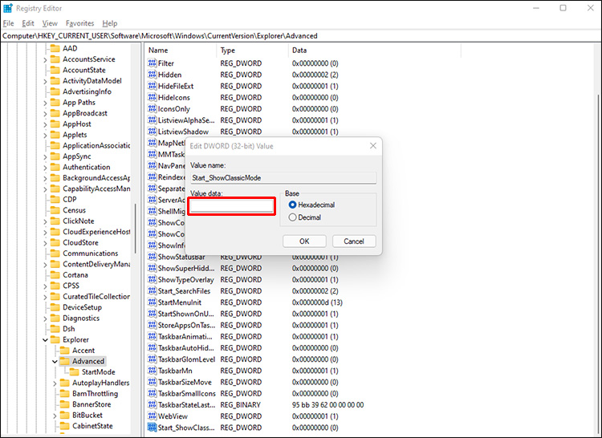This screenshot has height=438, width=602.
Task: Select the BamThrottling tree item
Action: [95, 394]
